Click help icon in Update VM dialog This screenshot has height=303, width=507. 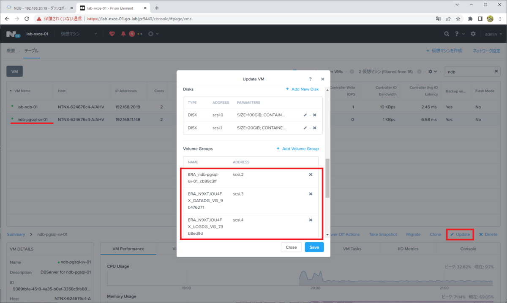(310, 79)
